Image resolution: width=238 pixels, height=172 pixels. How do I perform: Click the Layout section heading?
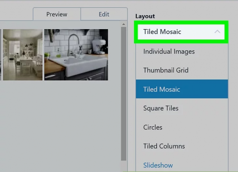pos(145,16)
